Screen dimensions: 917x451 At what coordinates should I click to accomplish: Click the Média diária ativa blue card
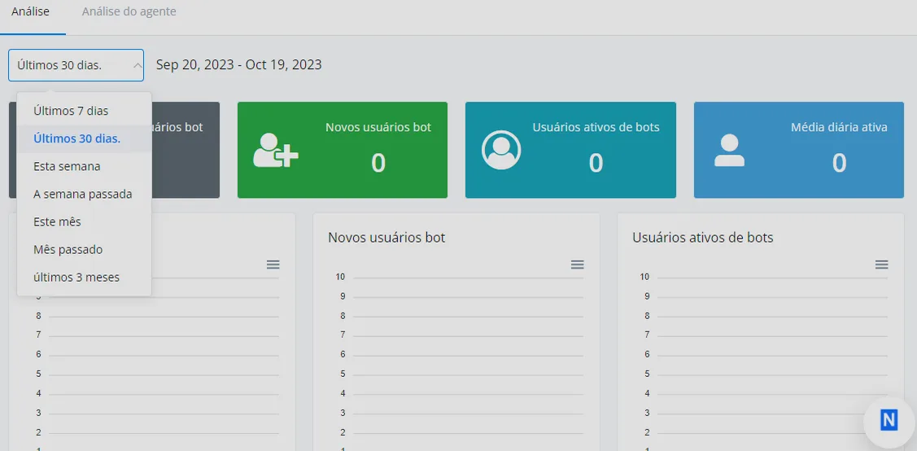[x=799, y=151]
